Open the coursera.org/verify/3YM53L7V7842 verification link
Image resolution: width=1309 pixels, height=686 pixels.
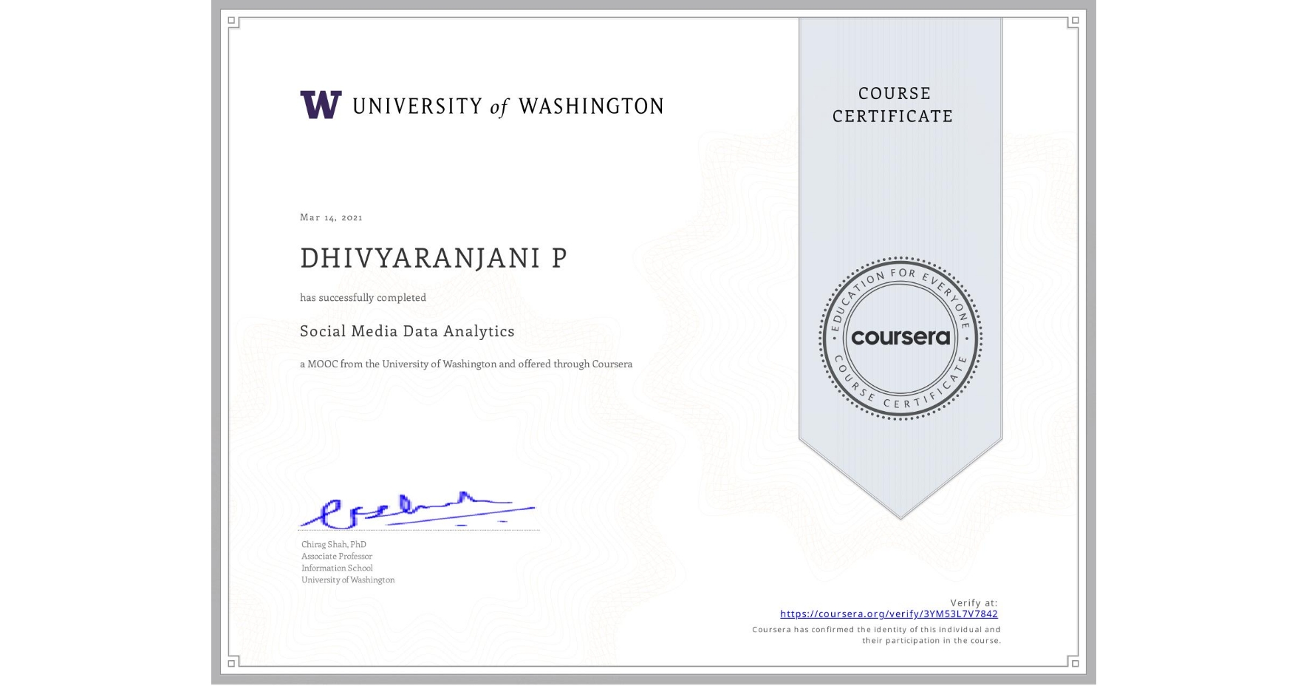click(x=889, y=614)
